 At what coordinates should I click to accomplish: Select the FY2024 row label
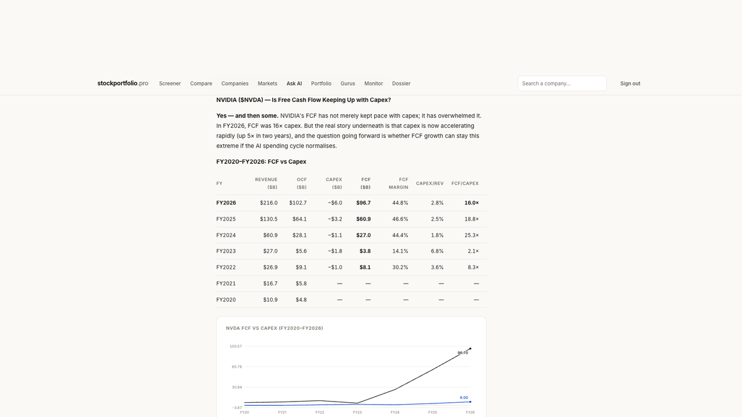click(226, 235)
